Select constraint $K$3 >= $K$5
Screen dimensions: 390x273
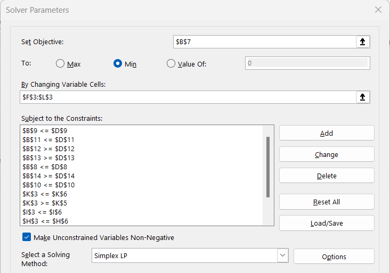[45, 203]
